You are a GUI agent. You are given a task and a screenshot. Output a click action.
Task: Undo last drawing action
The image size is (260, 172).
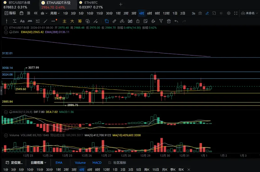click(x=177, y=21)
